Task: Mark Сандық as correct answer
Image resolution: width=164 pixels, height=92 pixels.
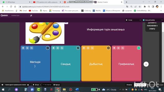Action: point(78,48)
